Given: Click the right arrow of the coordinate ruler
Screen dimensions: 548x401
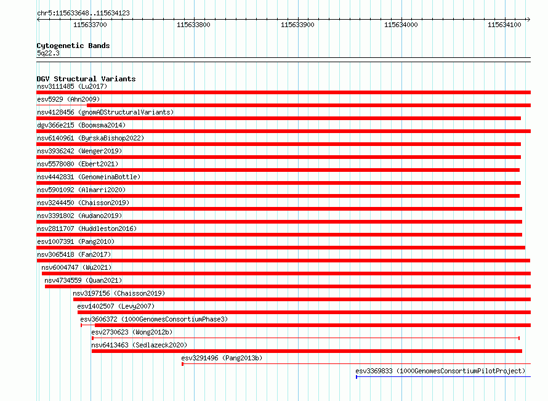Looking at the screenshot, I should [529, 20].
